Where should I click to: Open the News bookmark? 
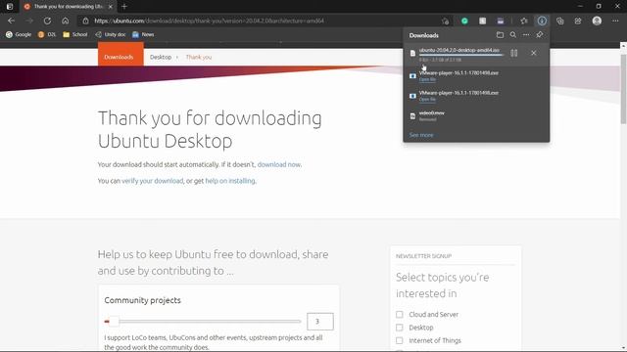click(x=143, y=35)
